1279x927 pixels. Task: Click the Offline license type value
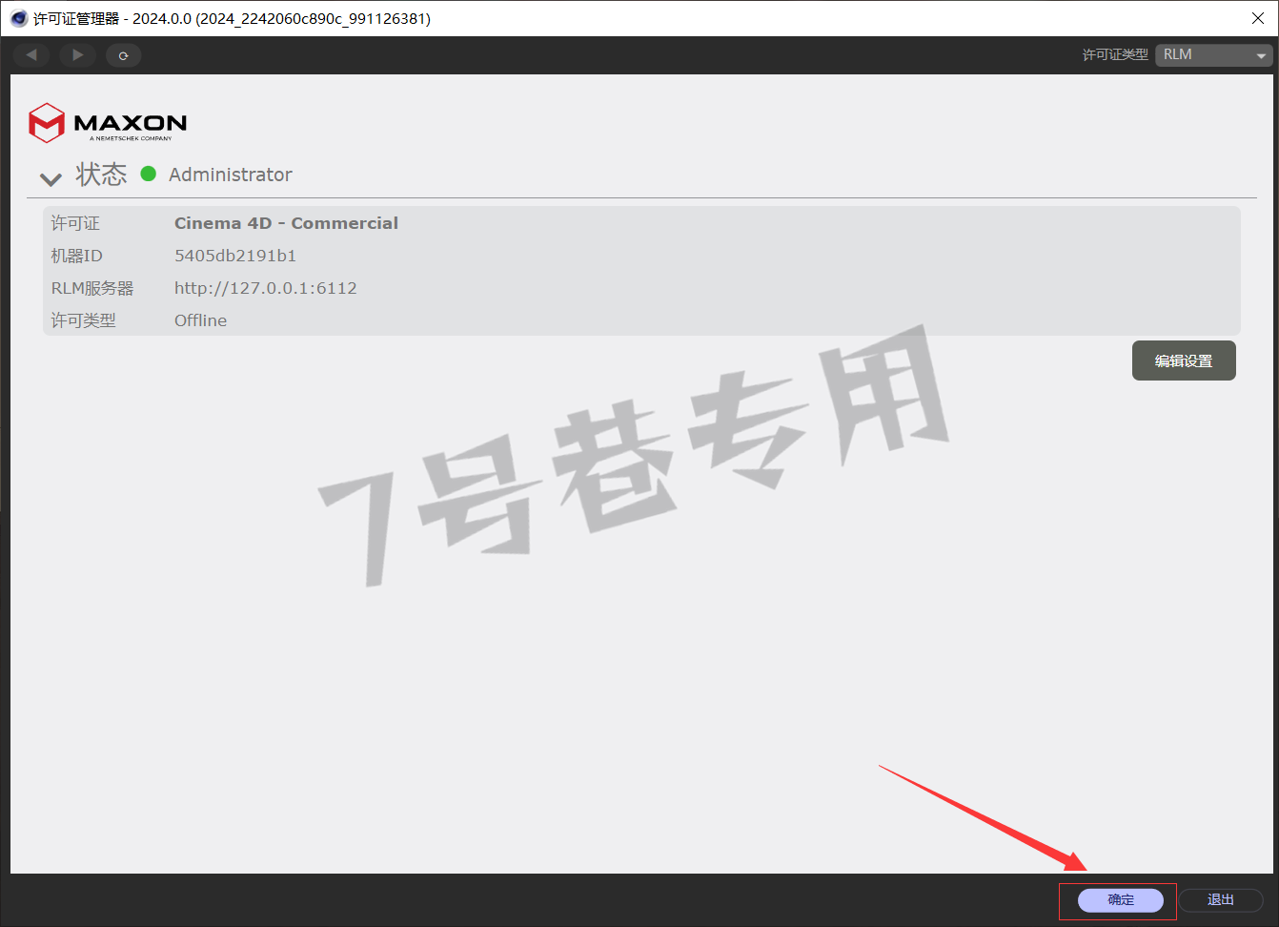click(200, 320)
